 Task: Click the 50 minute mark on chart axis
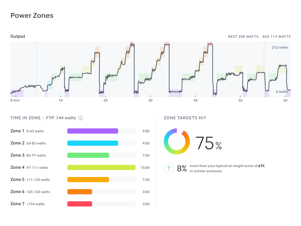(240, 100)
